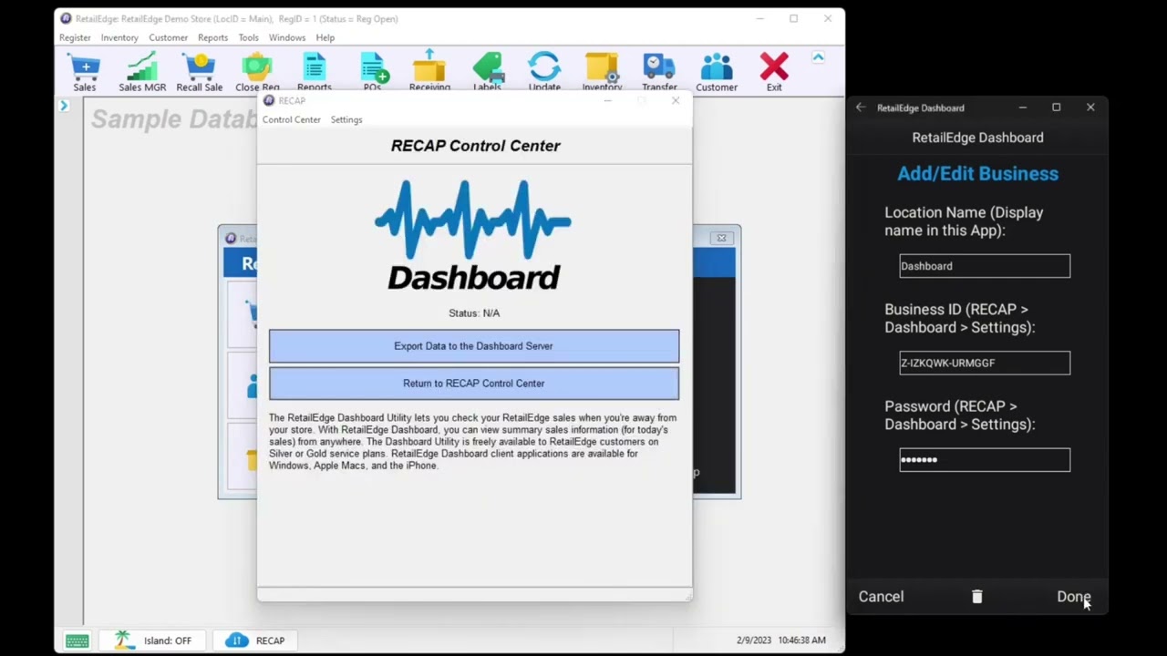Click the green keyboard icon in status bar

click(77, 641)
